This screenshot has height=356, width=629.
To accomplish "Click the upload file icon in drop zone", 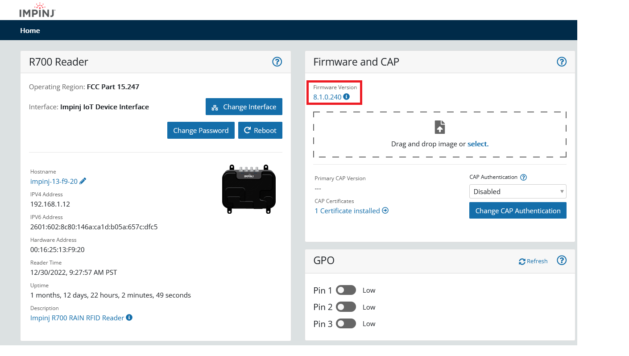I will (440, 127).
